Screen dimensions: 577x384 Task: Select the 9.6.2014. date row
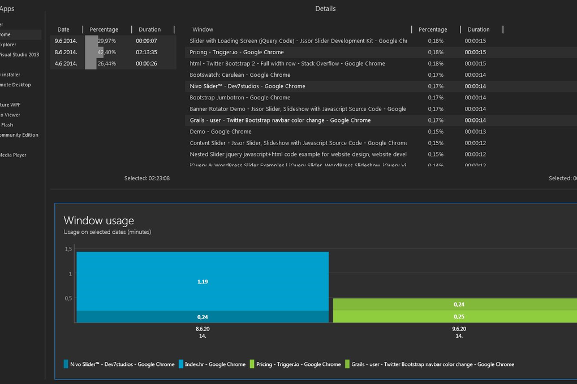[x=113, y=41]
